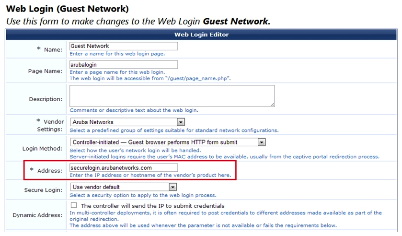Click the 'Description:' label

pyautogui.click(x=46, y=99)
